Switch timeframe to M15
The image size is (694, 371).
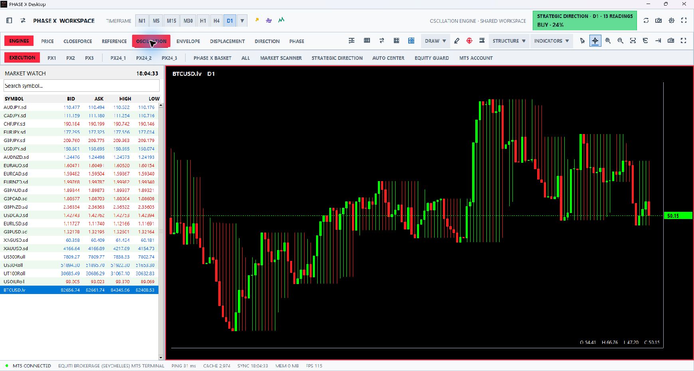(x=172, y=21)
